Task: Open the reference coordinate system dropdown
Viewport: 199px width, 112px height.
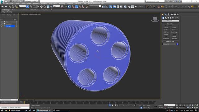Action: tap(57, 6)
